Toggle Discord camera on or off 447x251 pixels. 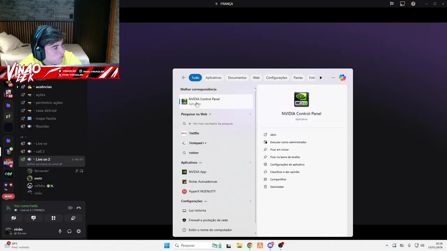[14, 218]
